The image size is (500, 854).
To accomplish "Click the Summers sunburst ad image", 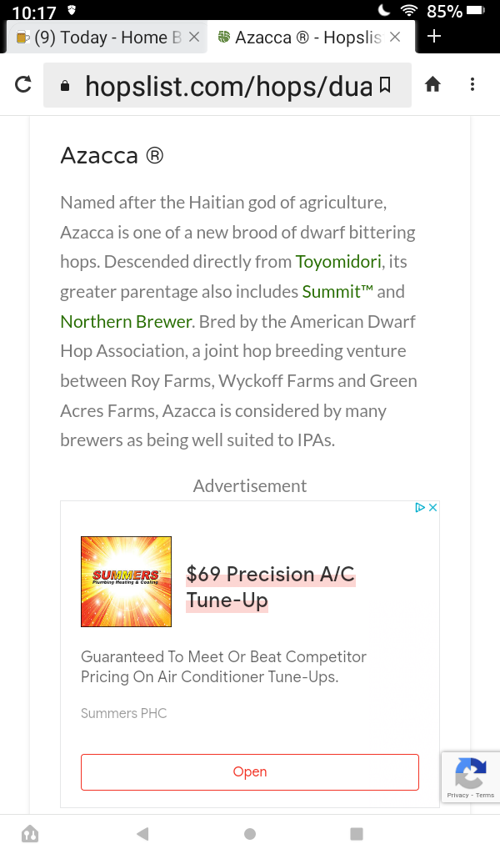I will pyautogui.click(x=126, y=581).
